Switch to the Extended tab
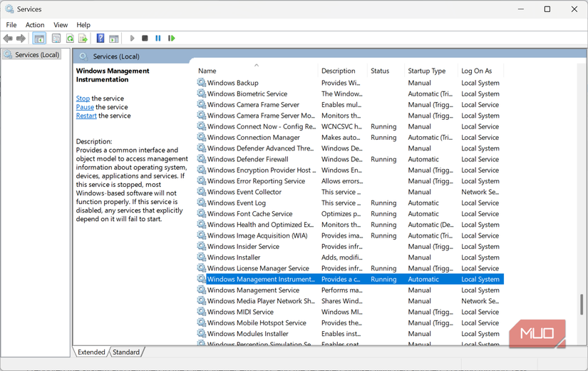Image resolution: width=588 pixels, height=371 pixels. (x=91, y=352)
